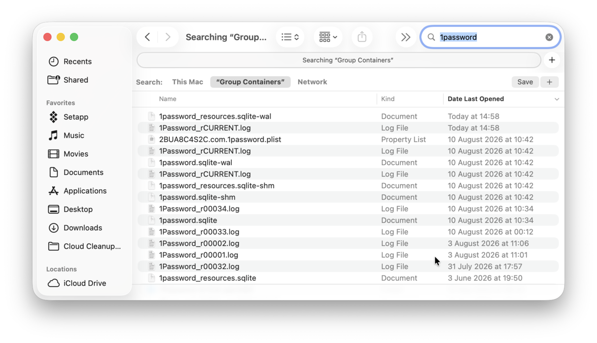
Task: Click icon of 1Password_r00033.log
Action: 151,232
